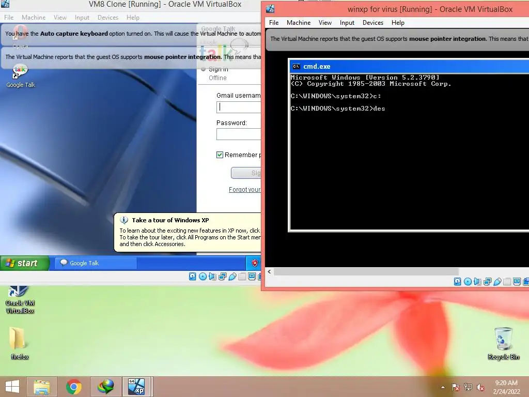Open File Explorer from the taskbar

pyautogui.click(x=42, y=387)
